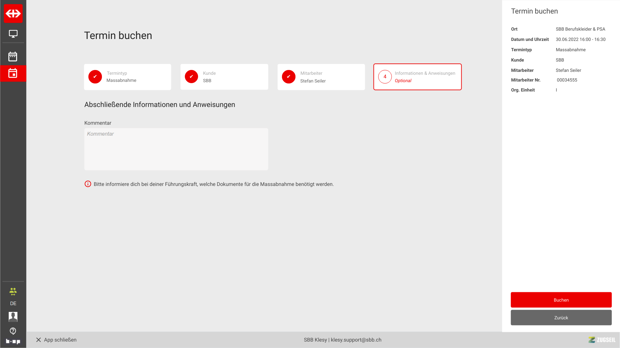Viewport: 620px width, 348px height.
Task: Click the logo at sidebar bottom
Action: coord(13,341)
